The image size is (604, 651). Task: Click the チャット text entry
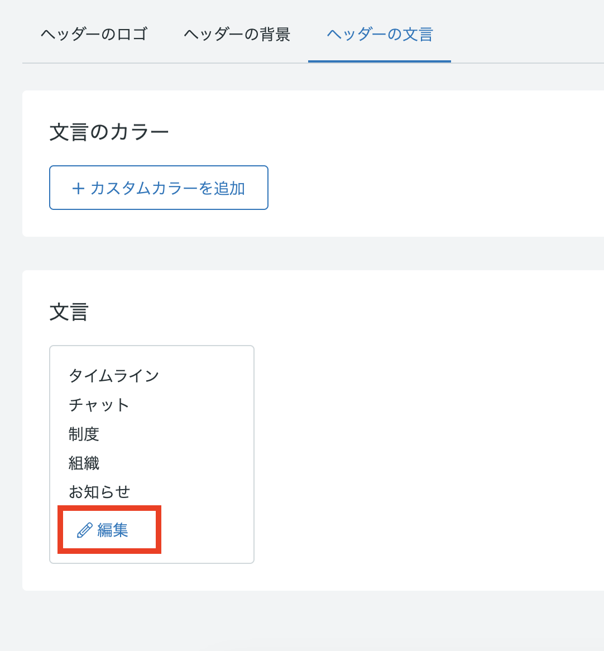[99, 405]
